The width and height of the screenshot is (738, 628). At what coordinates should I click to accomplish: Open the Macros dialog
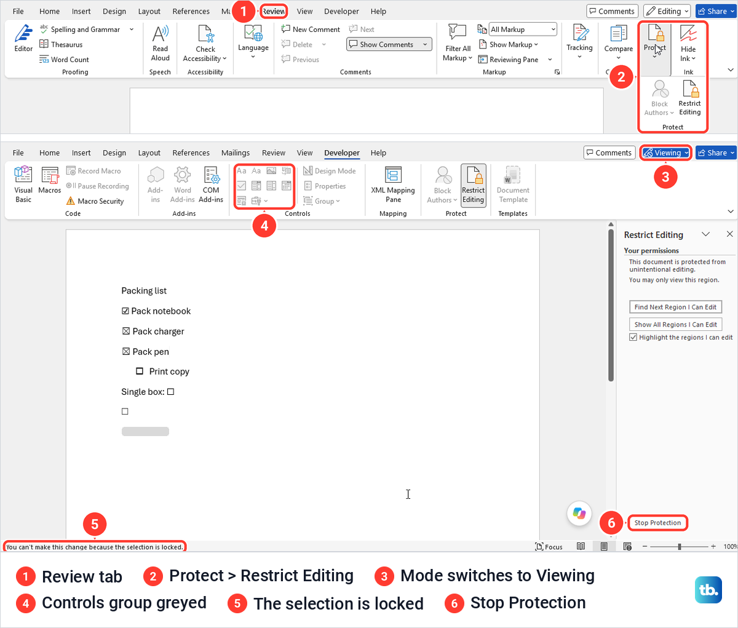[x=50, y=180]
